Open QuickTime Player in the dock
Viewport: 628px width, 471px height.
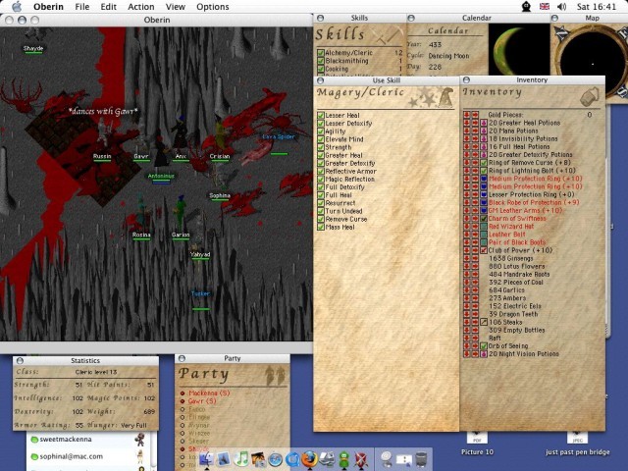pyautogui.click(x=292, y=459)
